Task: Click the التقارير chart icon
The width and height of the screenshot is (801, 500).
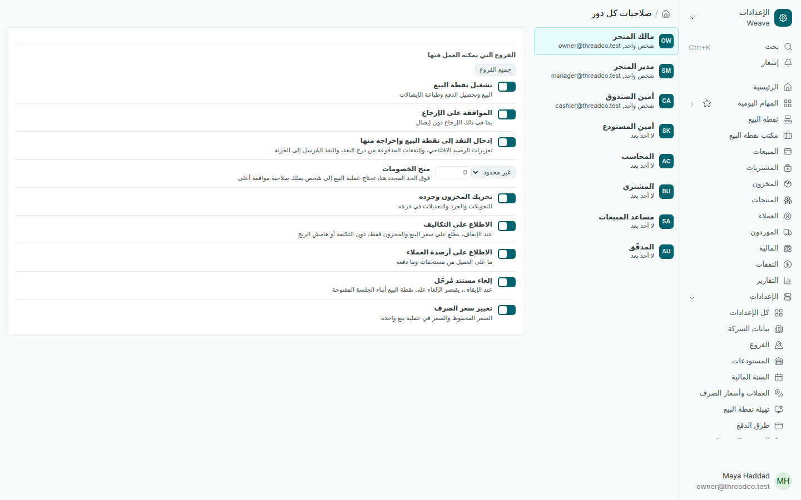Action: 788,281
